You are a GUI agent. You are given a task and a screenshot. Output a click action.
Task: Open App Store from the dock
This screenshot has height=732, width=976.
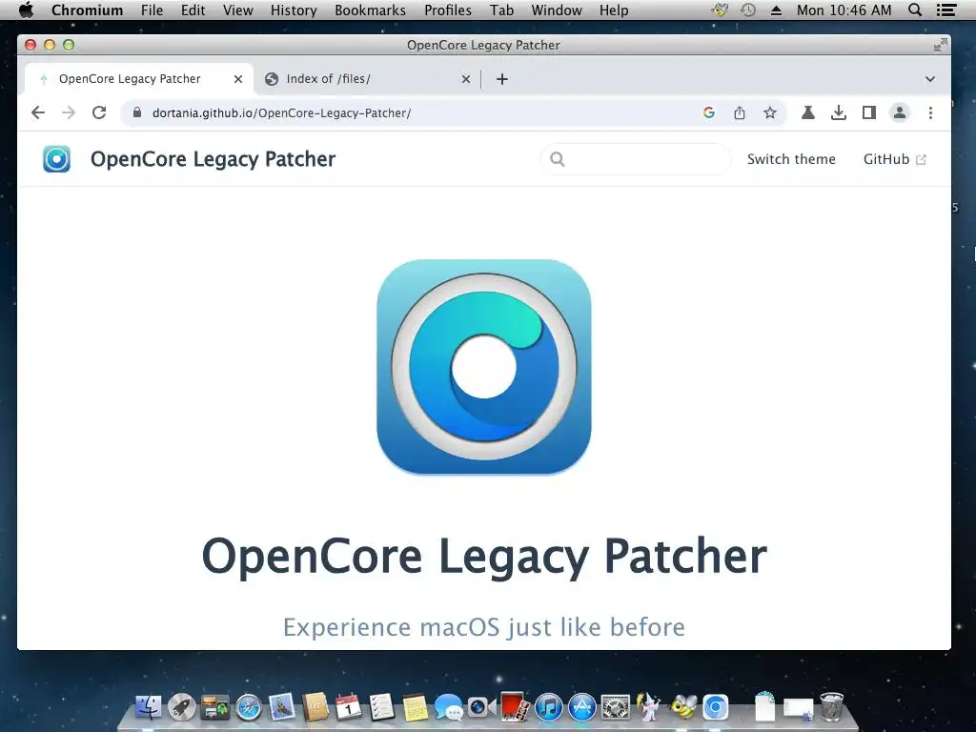point(582,708)
